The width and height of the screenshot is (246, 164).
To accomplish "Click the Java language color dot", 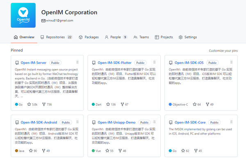I will 16,150.
